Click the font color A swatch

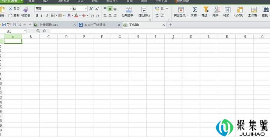click(76, 16)
